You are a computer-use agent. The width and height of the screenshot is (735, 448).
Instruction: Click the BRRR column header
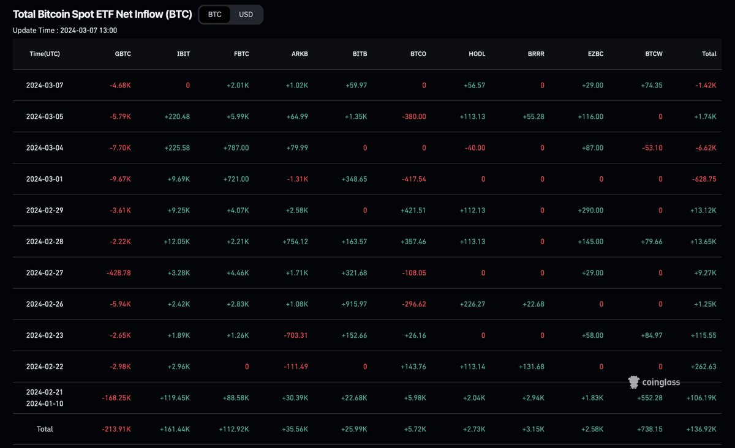click(x=536, y=54)
